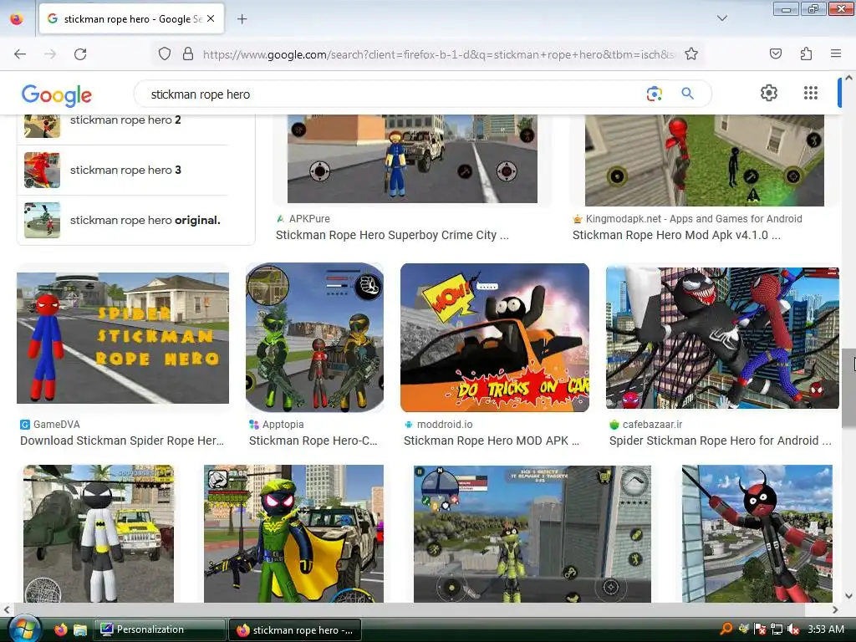
Task: Open Stickman Rope Hero Mod Apk v4.1.0 link
Action: [676, 235]
